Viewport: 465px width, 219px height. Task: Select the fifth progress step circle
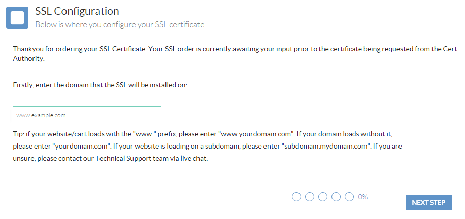(x=349, y=197)
